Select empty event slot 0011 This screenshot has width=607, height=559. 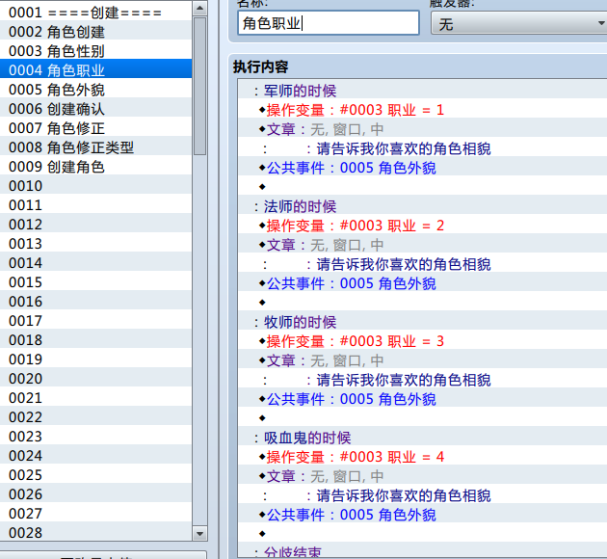tap(95, 205)
